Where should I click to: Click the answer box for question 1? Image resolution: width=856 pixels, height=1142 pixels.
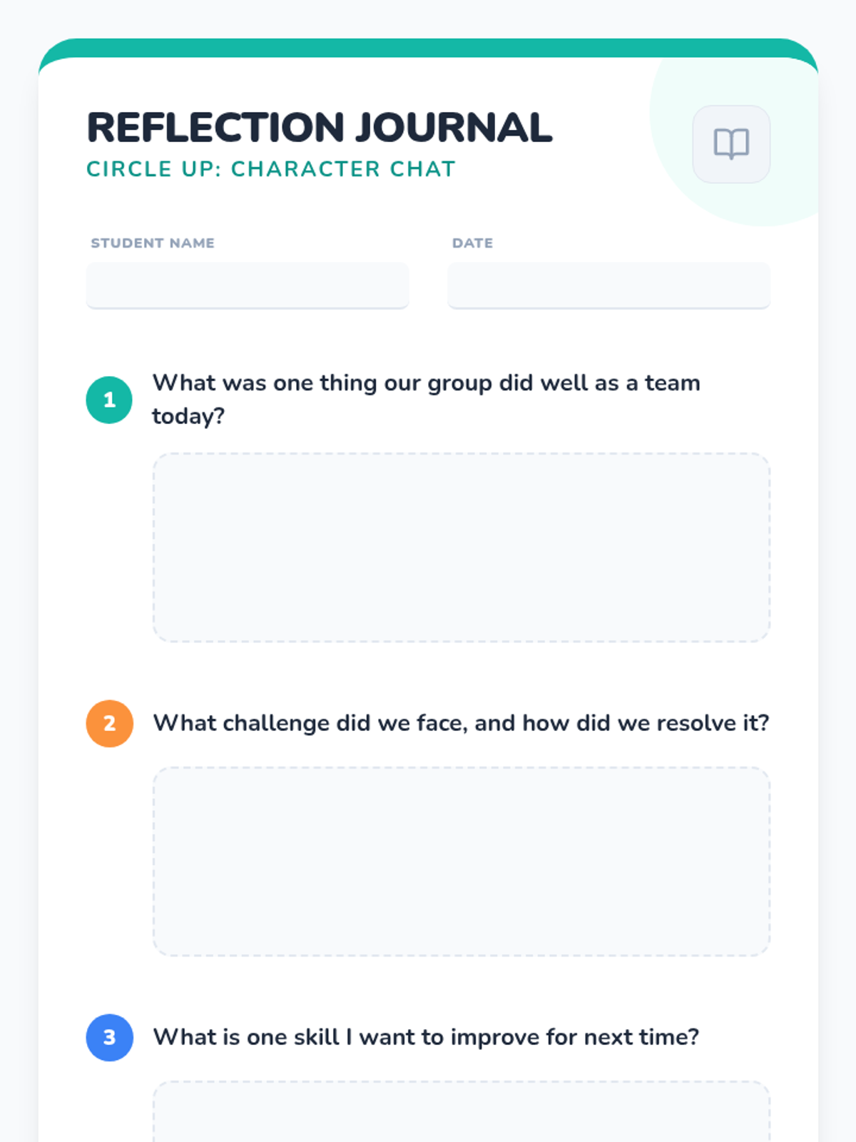point(461,547)
